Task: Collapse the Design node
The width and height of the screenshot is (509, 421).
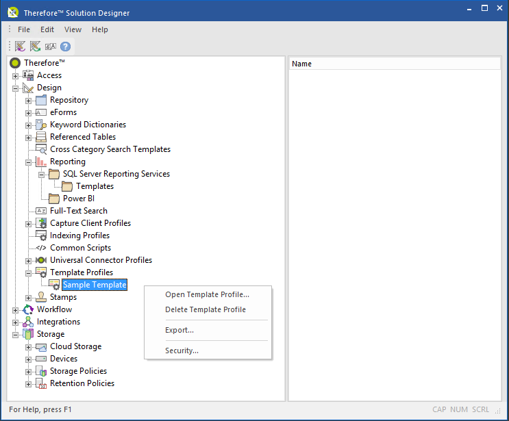Action: 15,88
